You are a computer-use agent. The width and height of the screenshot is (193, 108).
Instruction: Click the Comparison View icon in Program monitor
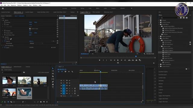coord(140,60)
